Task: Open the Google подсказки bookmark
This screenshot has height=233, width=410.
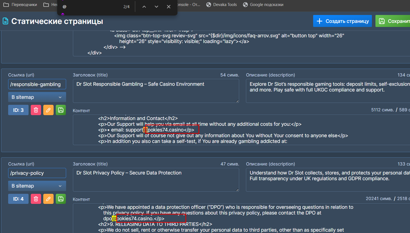Action: tap(263, 5)
